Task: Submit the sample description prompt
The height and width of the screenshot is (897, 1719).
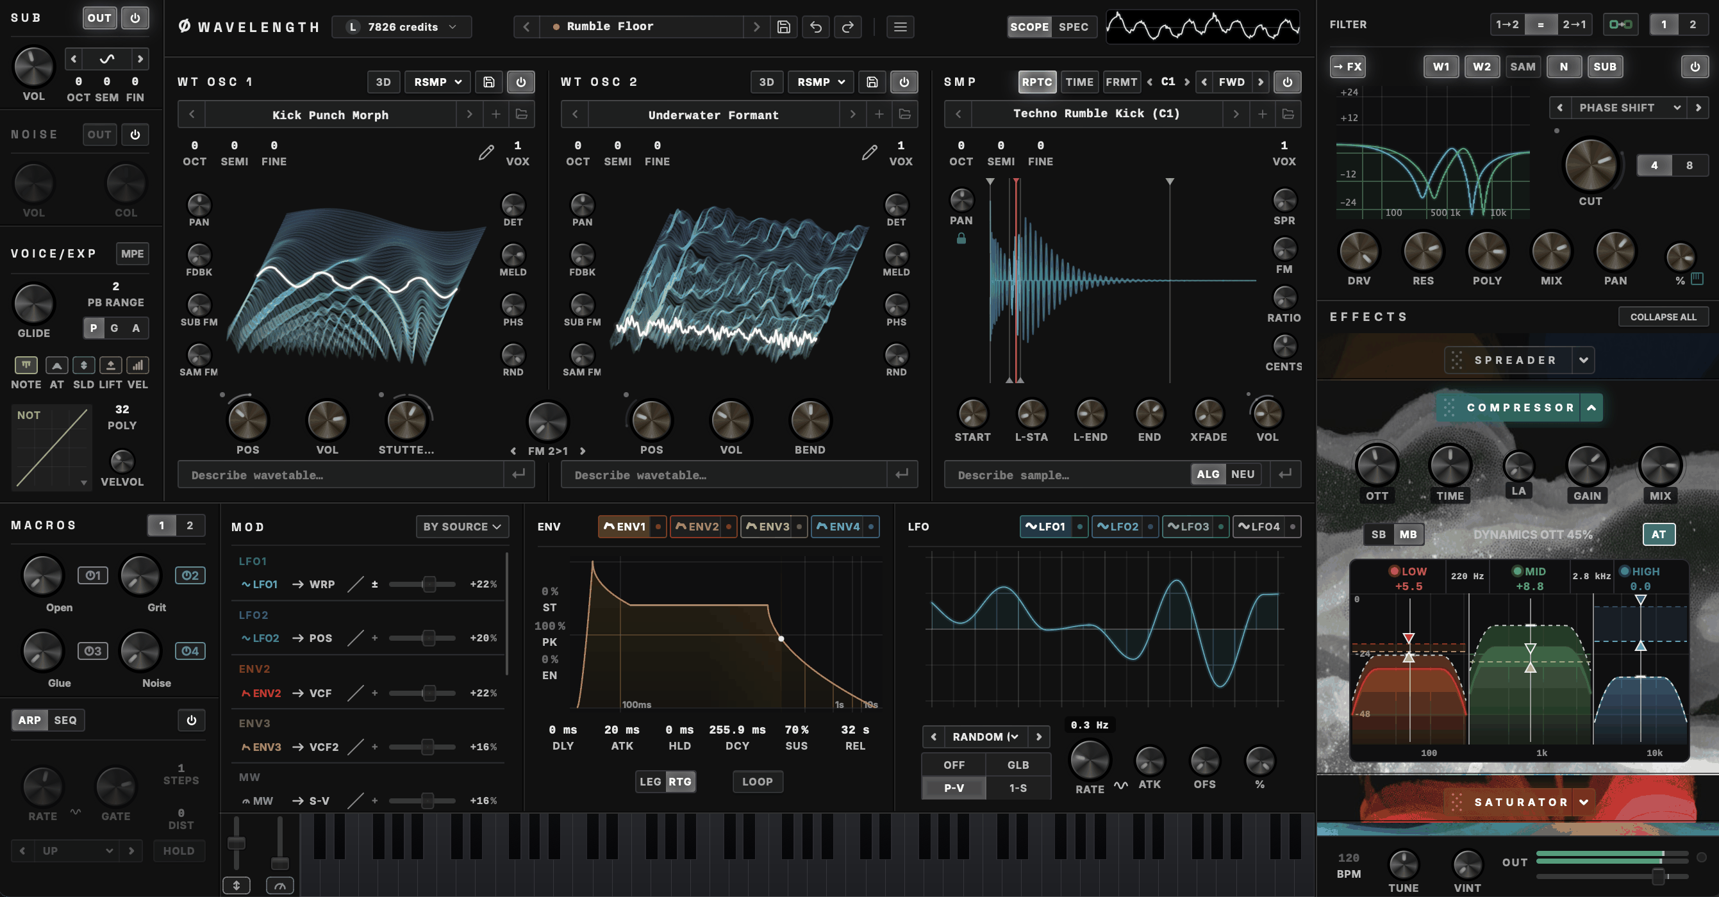Action: pyautogui.click(x=1284, y=474)
